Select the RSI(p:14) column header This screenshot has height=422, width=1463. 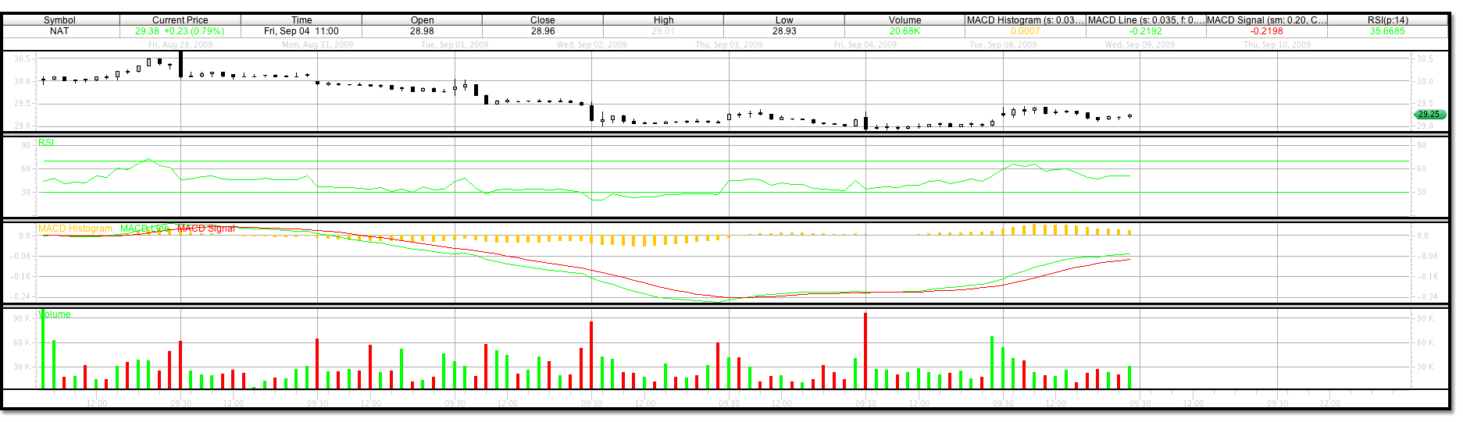(x=1386, y=20)
